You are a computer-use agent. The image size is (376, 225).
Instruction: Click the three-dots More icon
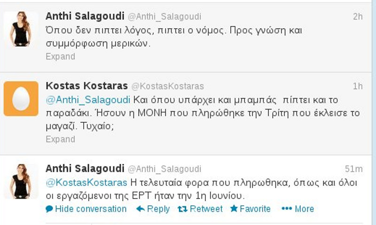286,209
